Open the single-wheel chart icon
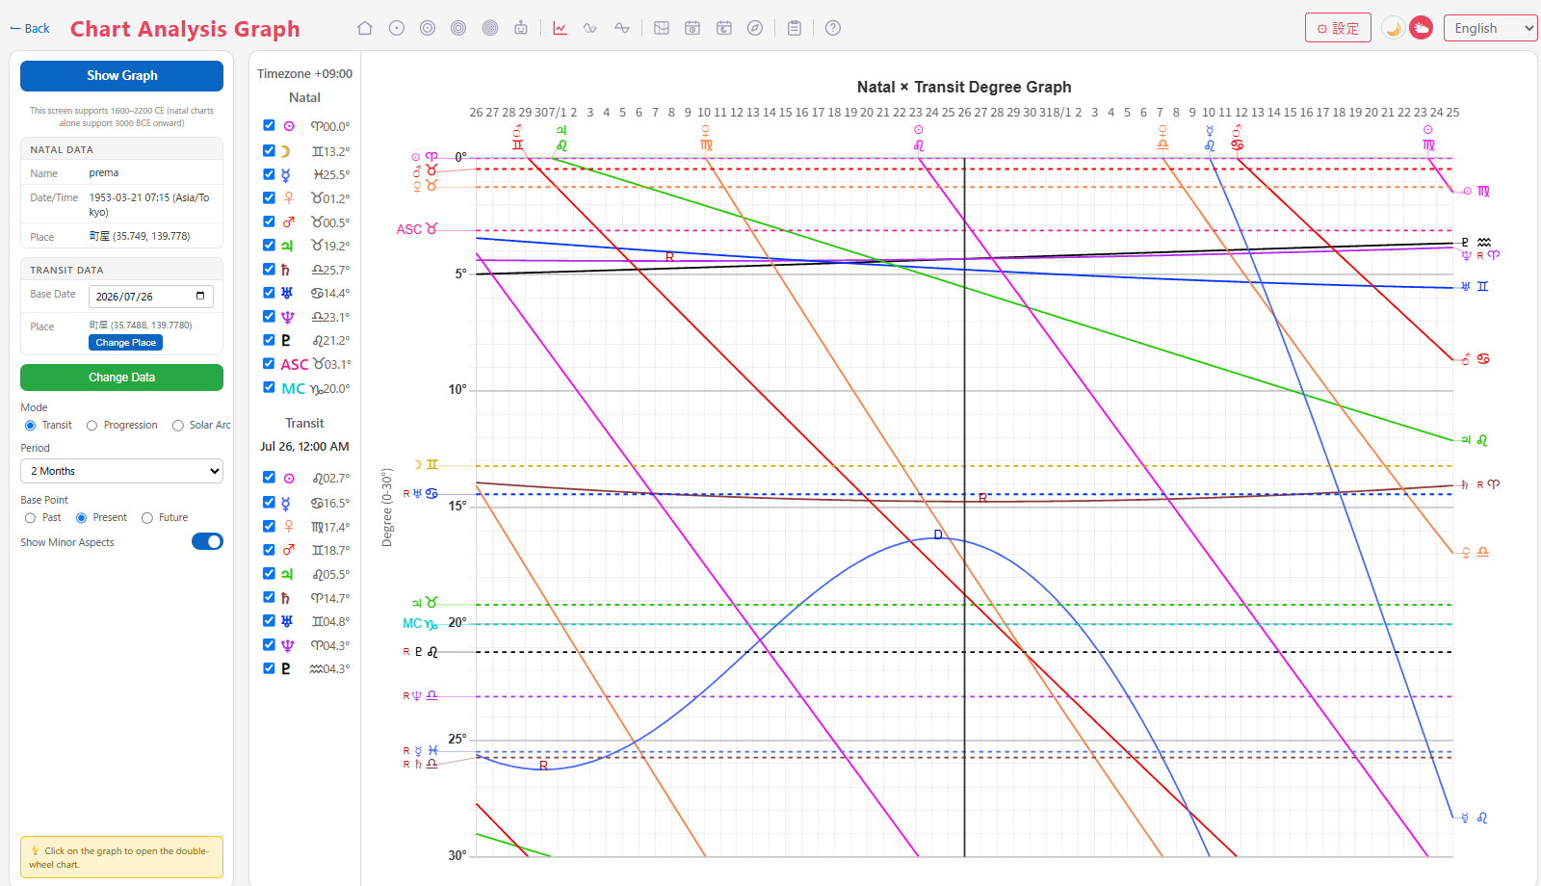The image size is (1541, 886). (x=397, y=28)
